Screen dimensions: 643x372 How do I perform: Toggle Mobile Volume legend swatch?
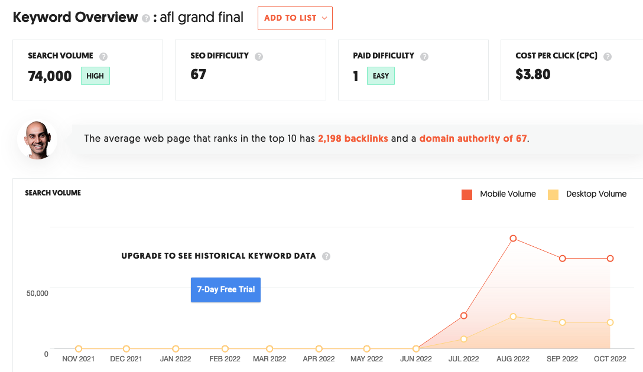pos(467,194)
